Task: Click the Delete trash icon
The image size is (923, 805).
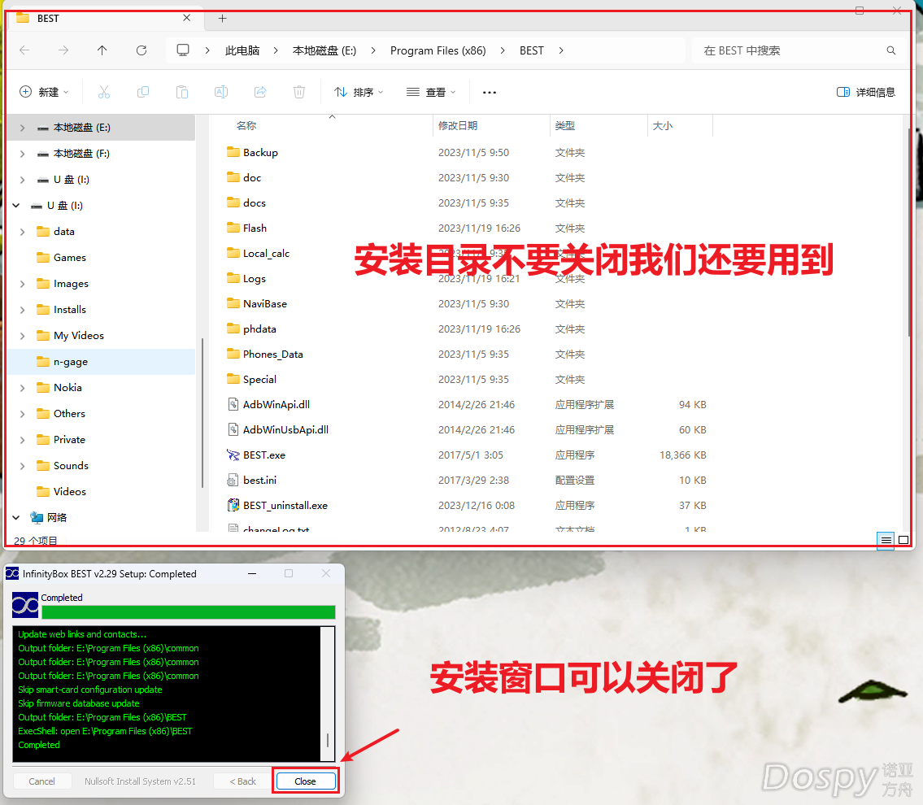Action: point(299,92)
